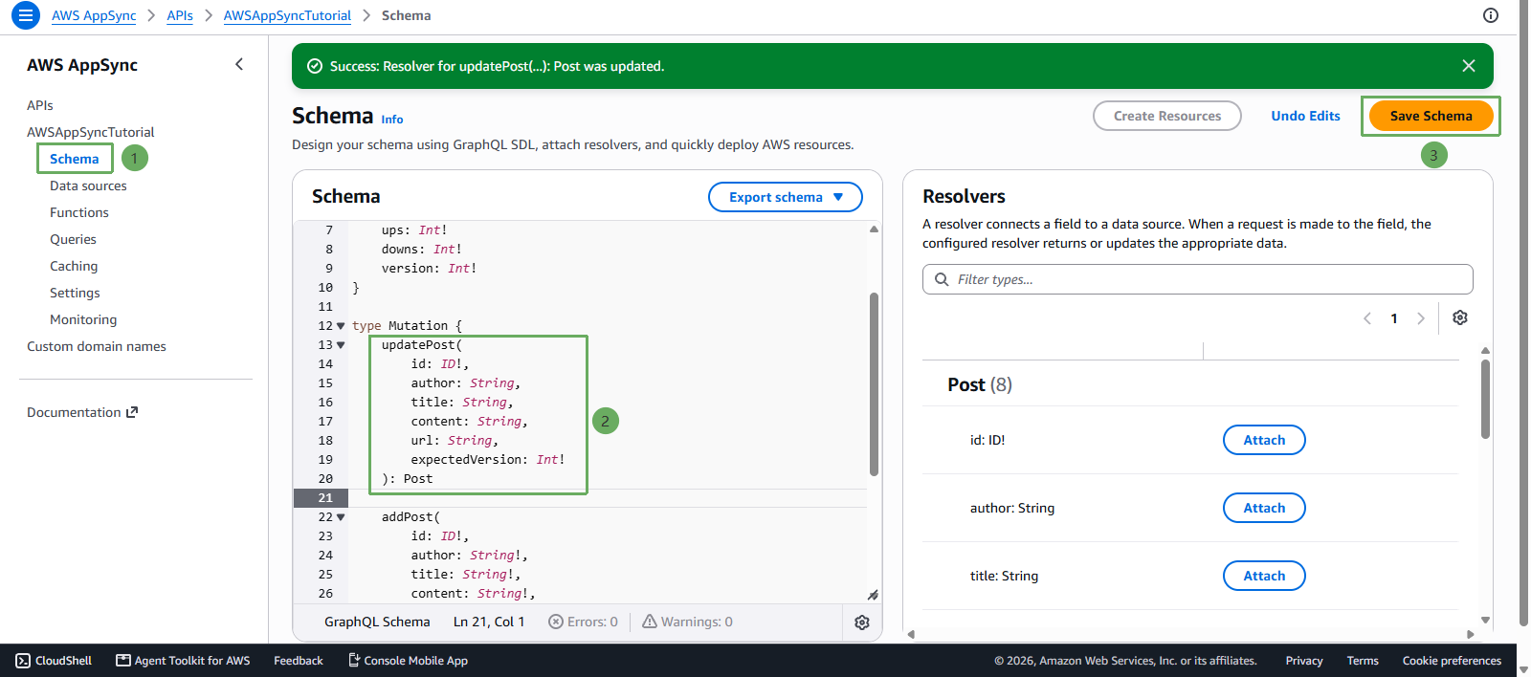Click the schema editor vertical scrollbar
This screenshot has height=677, width=1531.
coord(874,384)
